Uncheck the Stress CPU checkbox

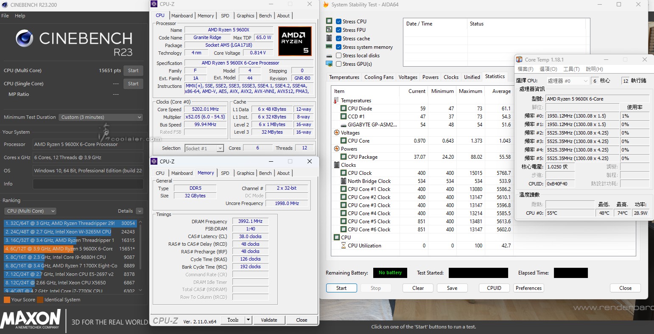click(339, 22)
